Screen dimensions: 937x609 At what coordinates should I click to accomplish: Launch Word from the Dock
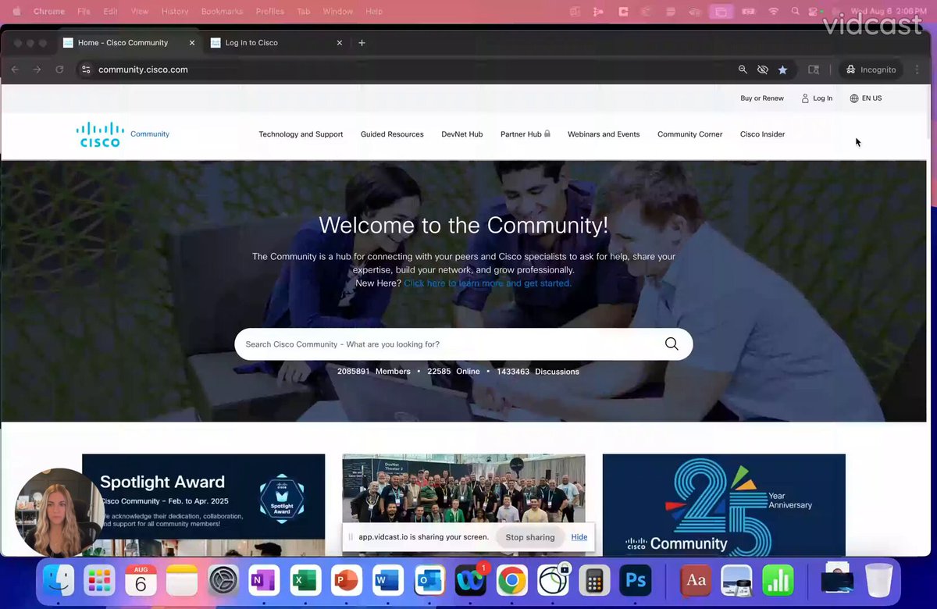click(x=388, y=580)
